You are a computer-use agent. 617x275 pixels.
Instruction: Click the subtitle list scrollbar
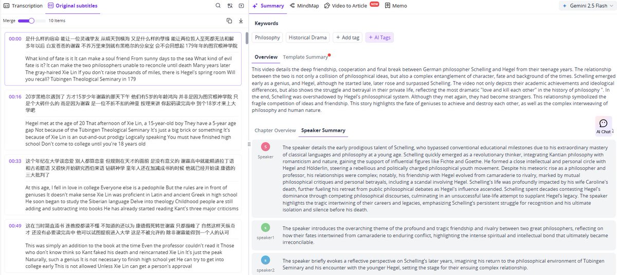(x=247, y=38)
